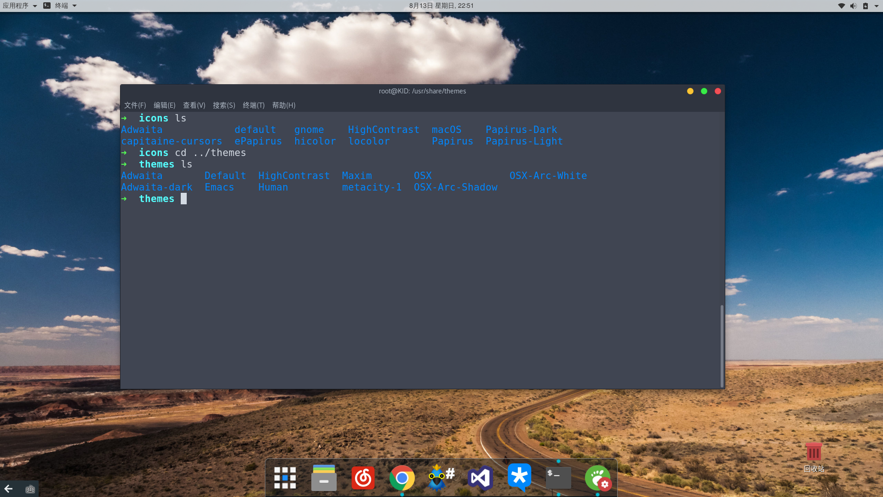The width and height of the screenshot is (883, 497).
Task: Expand 终端(T) menu dropdown
Action: click(x=253, y=105)
